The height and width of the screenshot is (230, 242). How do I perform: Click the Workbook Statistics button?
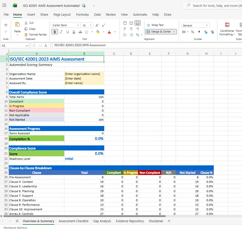pos(15,227)
